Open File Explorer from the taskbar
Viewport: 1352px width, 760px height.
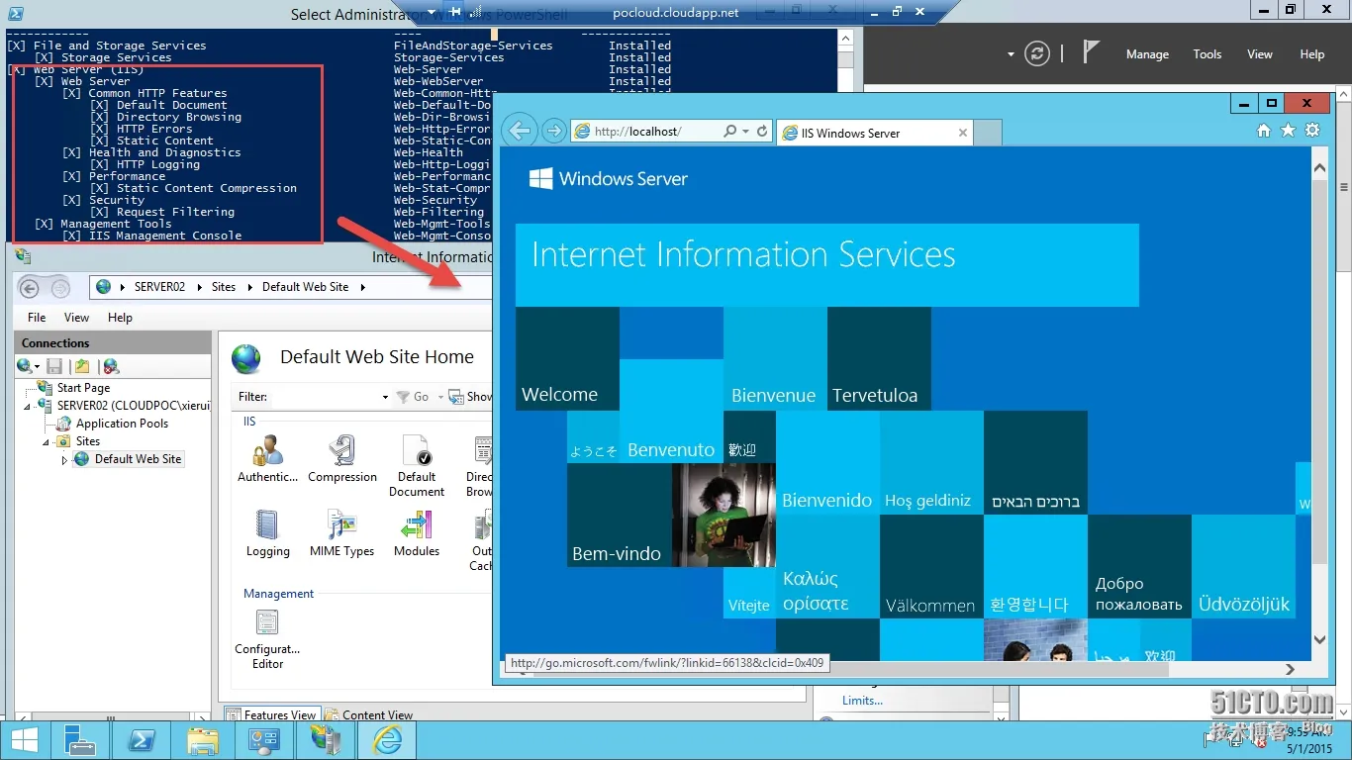203,740
